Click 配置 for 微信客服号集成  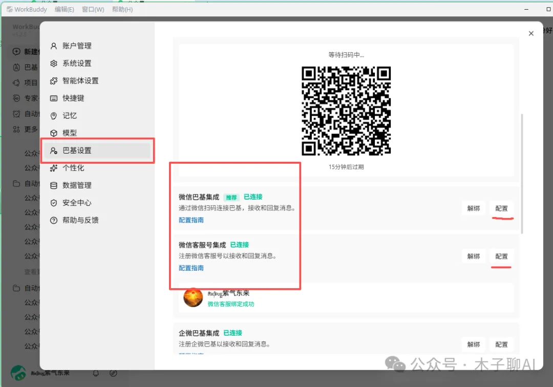coord(501,256)
